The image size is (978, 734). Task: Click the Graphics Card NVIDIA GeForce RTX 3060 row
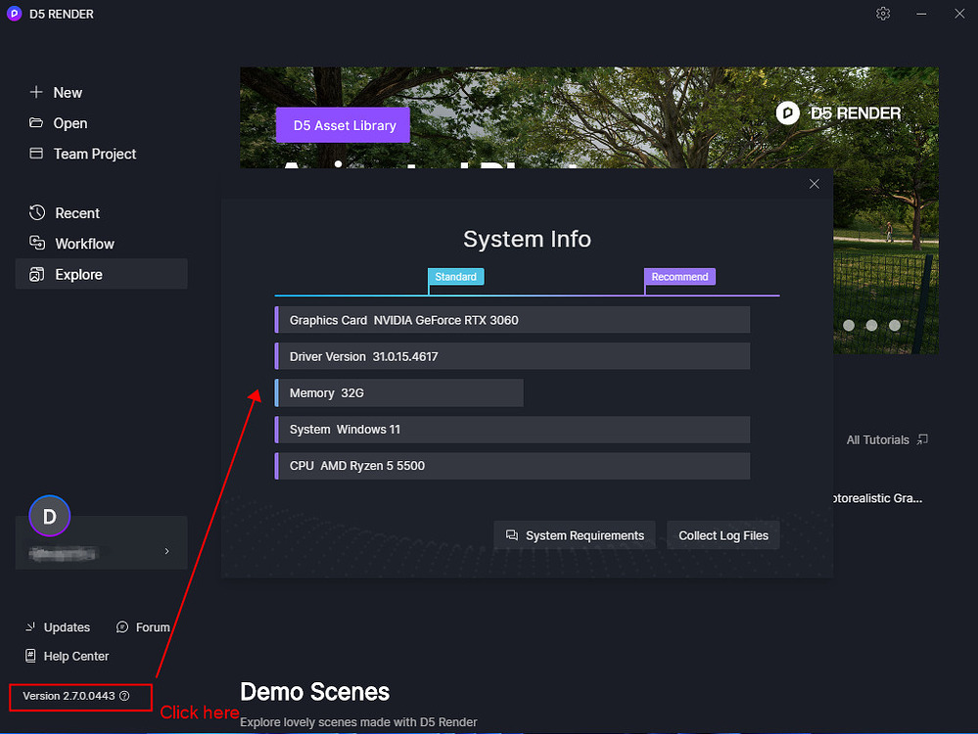512,320
